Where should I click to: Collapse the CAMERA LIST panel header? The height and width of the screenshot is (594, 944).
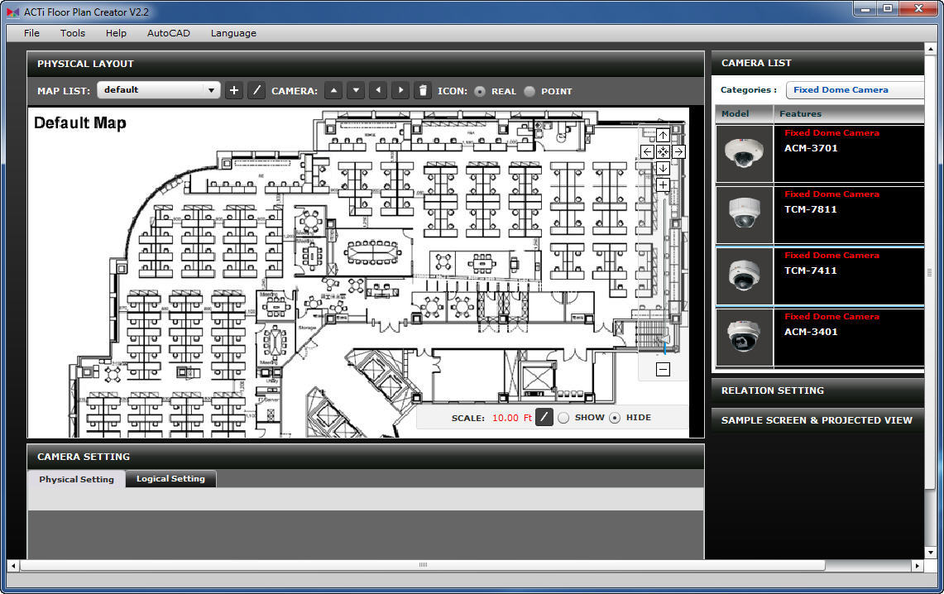(817, 63)
